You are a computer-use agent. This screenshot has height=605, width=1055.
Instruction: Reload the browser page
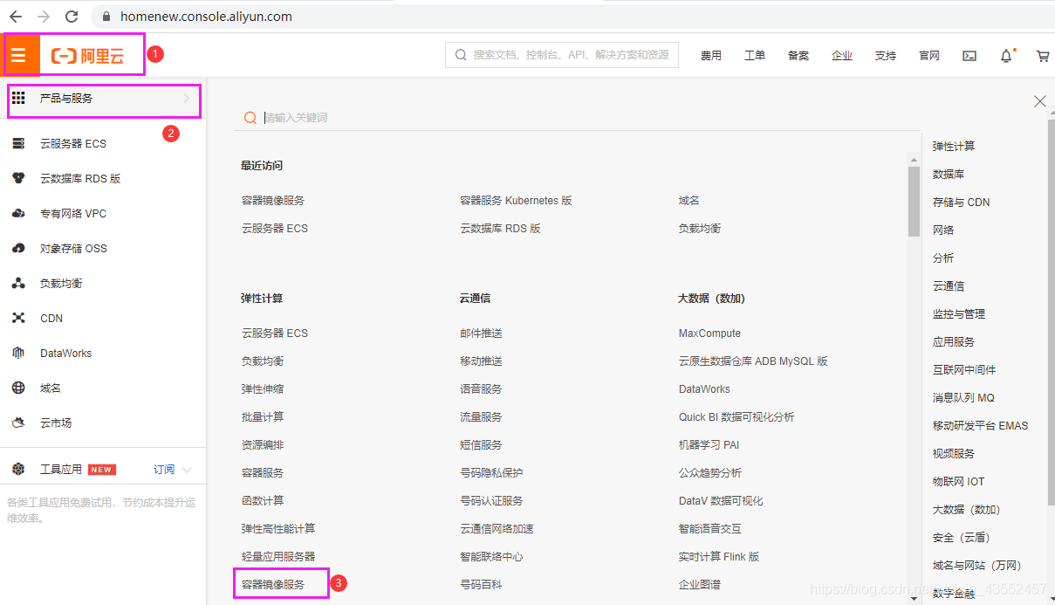coord(72,17)
